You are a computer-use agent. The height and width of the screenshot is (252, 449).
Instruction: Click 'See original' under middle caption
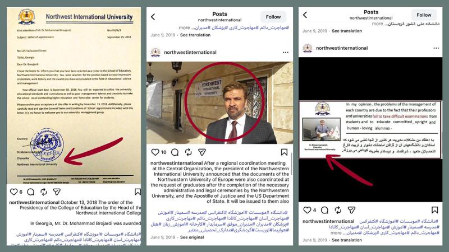click(192, 237)
